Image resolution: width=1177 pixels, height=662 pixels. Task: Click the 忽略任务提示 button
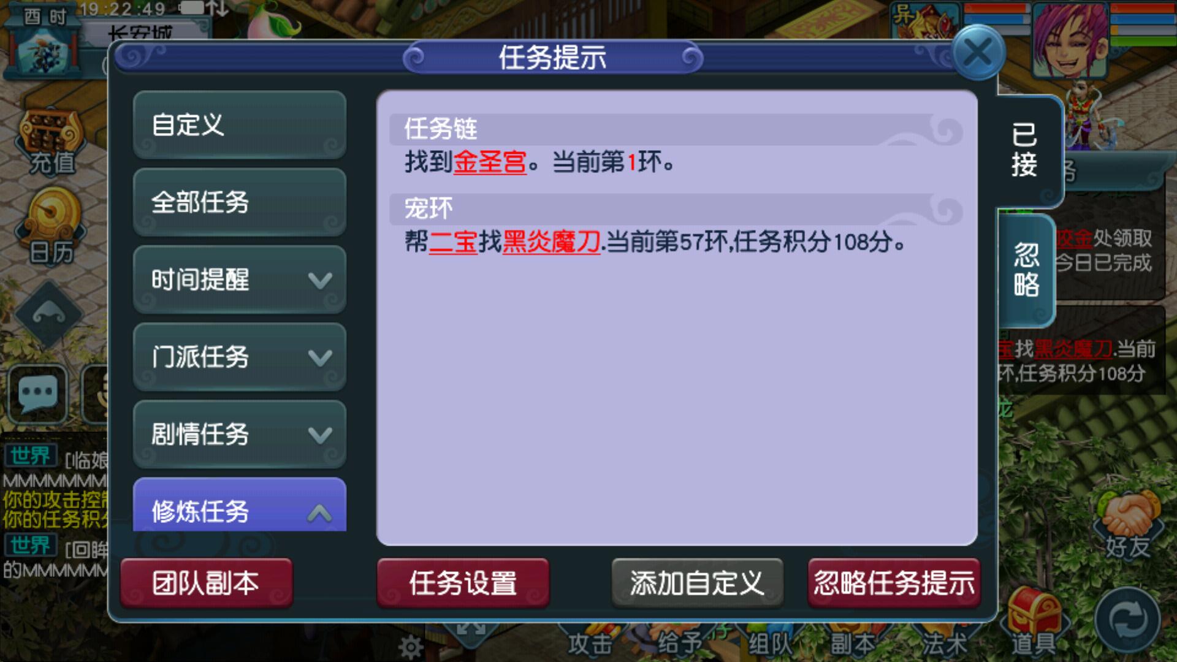(894, 583)
